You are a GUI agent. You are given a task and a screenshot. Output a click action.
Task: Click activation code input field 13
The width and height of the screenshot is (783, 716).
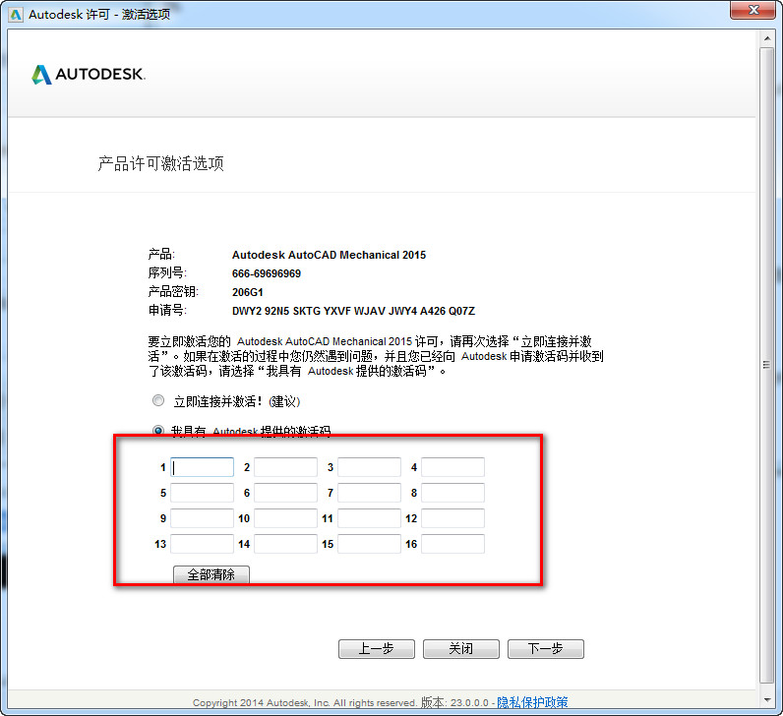point(202,544)
